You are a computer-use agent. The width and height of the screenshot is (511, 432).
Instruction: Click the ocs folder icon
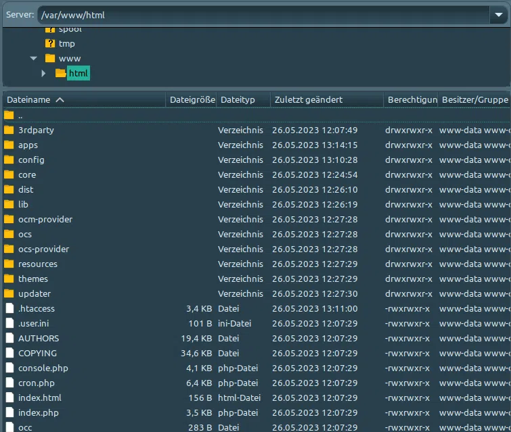pos(9,234)
